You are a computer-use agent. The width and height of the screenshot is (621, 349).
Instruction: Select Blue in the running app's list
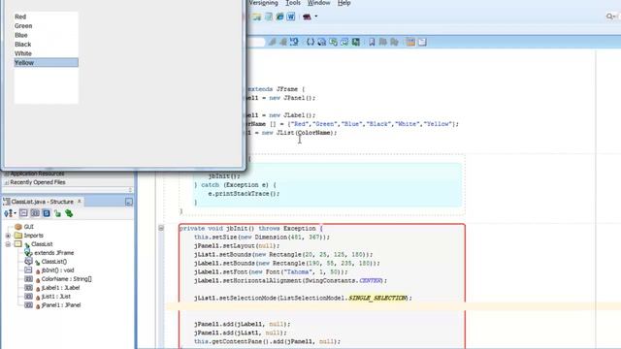46,35
